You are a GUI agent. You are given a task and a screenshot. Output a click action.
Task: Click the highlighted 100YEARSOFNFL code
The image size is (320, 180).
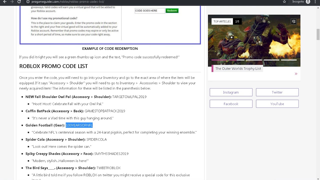click(x=79, y=125)
